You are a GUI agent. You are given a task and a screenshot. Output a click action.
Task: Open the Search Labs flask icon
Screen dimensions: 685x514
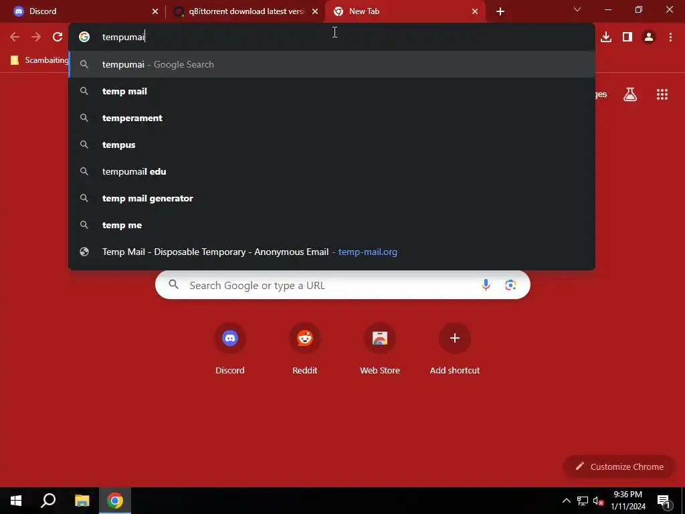pos(630,94)
